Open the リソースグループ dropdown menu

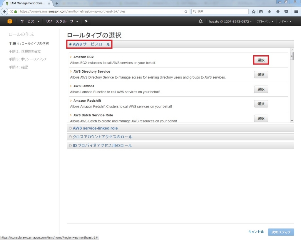click(62, 21)
